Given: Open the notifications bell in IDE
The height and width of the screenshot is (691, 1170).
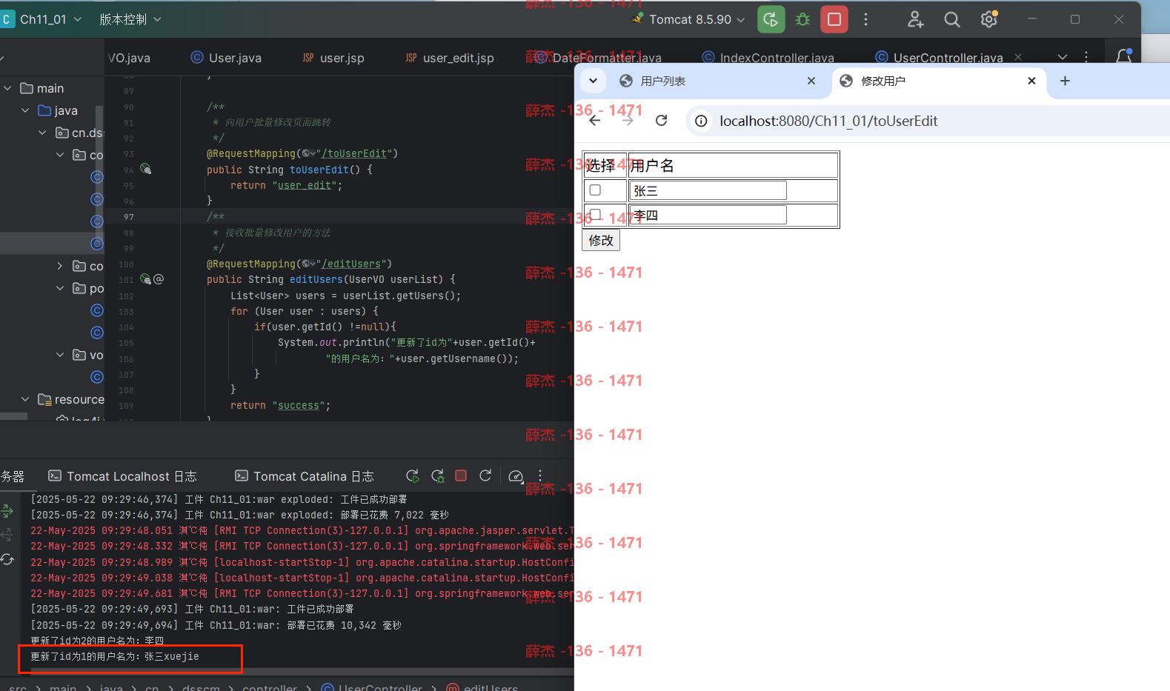Looking at the screenshot, I should click(x=1124, y=56).
